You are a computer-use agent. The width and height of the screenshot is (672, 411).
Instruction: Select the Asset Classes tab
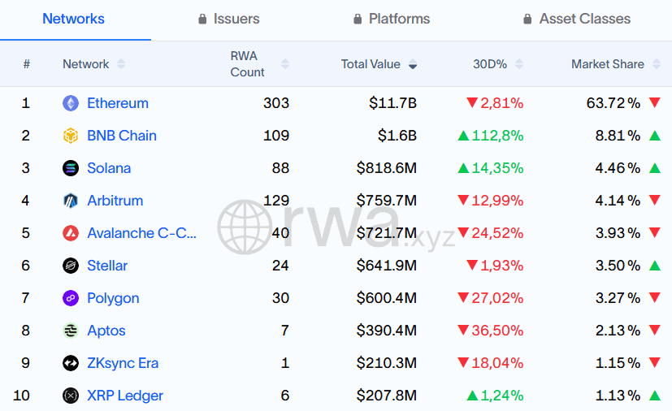tap(576, 19)
